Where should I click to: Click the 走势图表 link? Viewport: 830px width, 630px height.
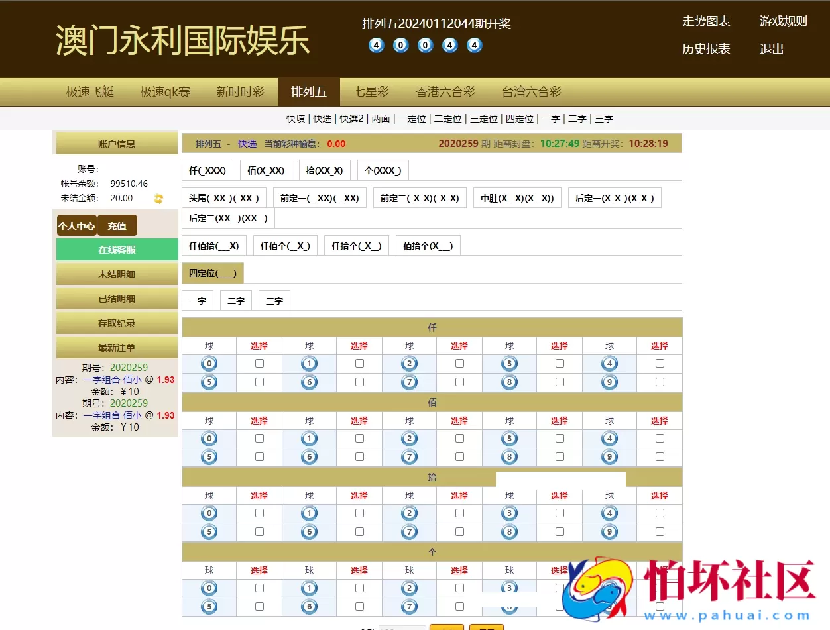coord(705,21)
